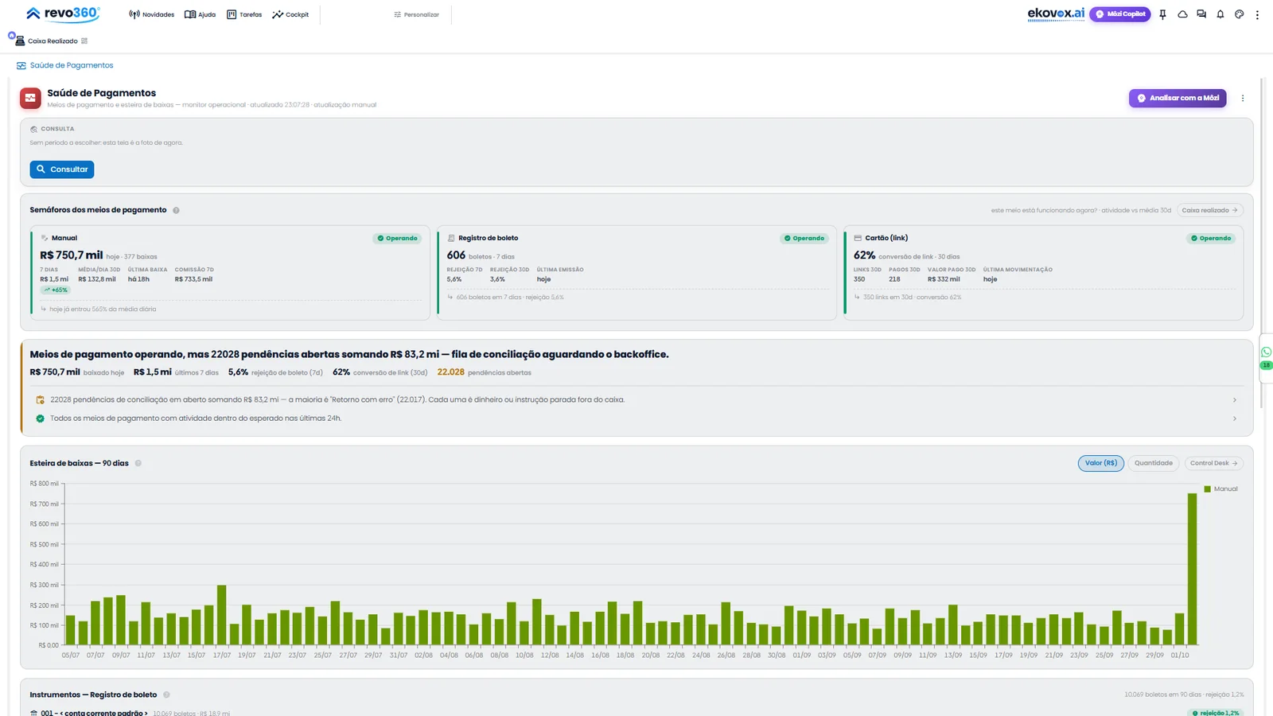Open the top bar three-dot menu
The width and height of the screenshot is (1273, 716).
[x=1257, y=14]
